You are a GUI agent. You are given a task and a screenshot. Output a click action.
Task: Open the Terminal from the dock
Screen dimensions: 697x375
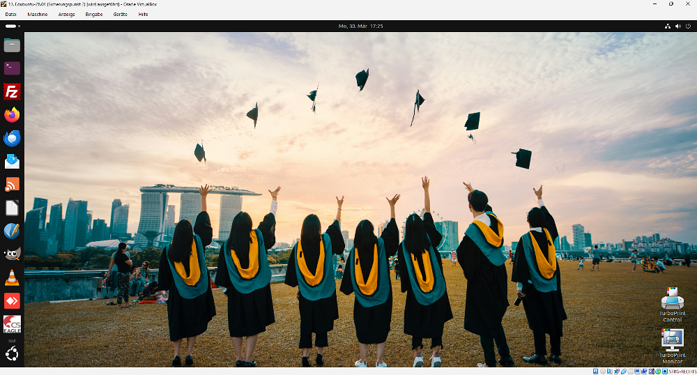[x=12, y=68]
